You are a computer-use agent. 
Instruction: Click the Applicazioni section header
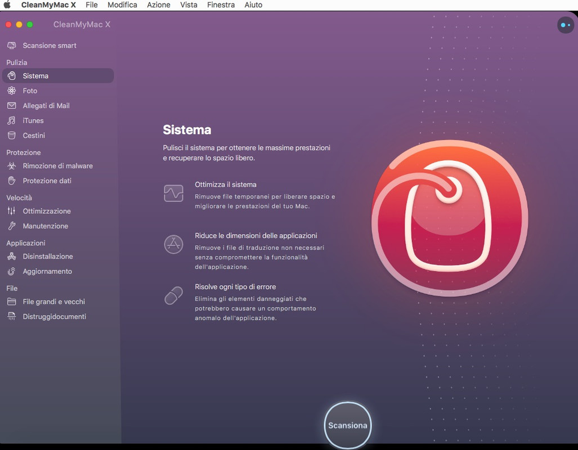pos(25,243)
